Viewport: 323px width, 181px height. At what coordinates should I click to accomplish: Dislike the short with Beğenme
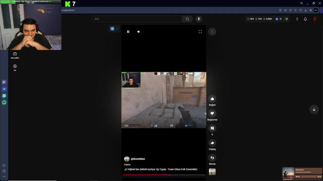[x=212, y=114]
